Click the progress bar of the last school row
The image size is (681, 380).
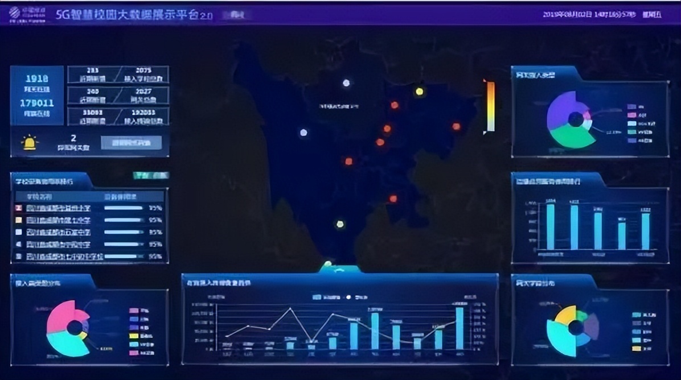click(124, 257)
